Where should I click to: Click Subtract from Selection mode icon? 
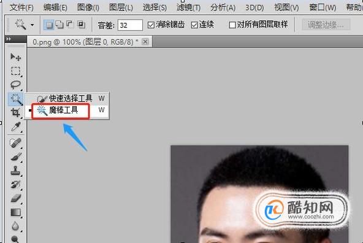coord(70,25)
